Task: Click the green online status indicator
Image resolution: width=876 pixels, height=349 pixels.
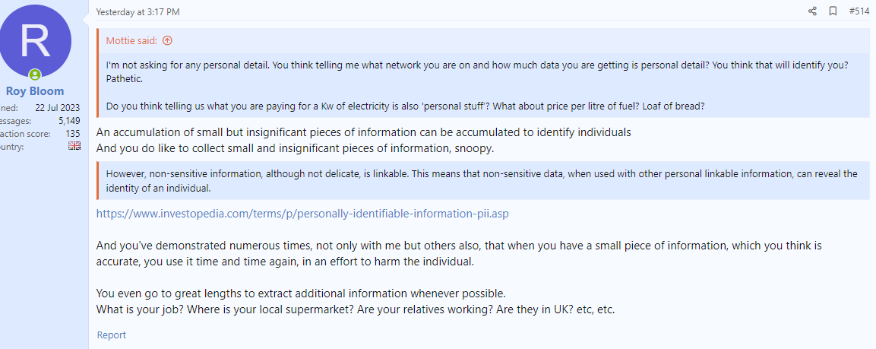Action: pyautogui.click(x=34, y=75)
